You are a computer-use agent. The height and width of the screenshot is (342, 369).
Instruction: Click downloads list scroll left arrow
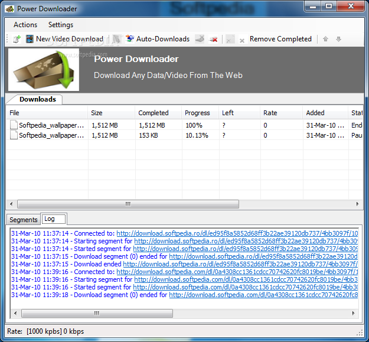point(11,204)
